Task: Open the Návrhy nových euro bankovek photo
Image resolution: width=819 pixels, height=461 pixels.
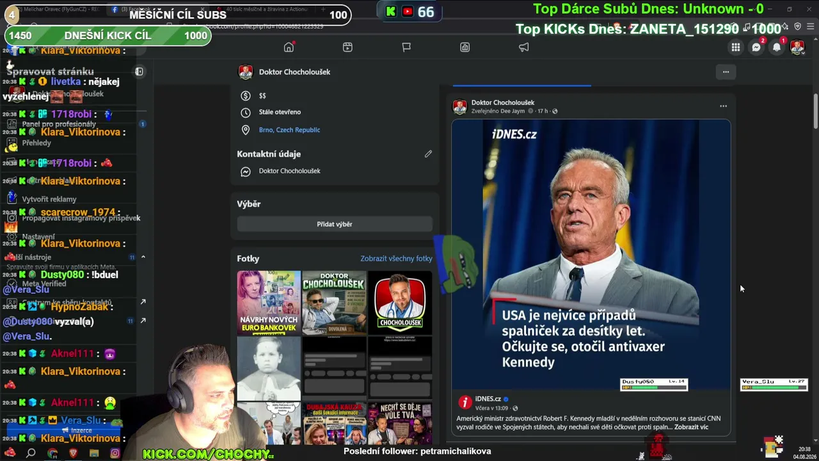Action: [269, 303]
